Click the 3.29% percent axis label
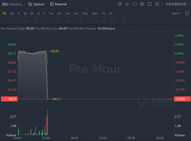 (179, 36)
